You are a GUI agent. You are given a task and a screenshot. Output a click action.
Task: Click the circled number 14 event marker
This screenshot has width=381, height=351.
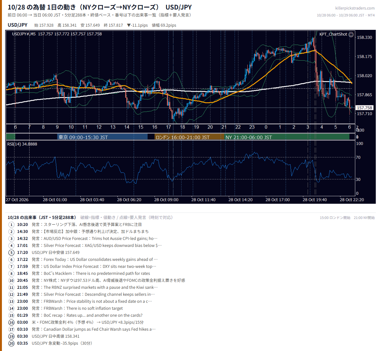pos(11,308)
